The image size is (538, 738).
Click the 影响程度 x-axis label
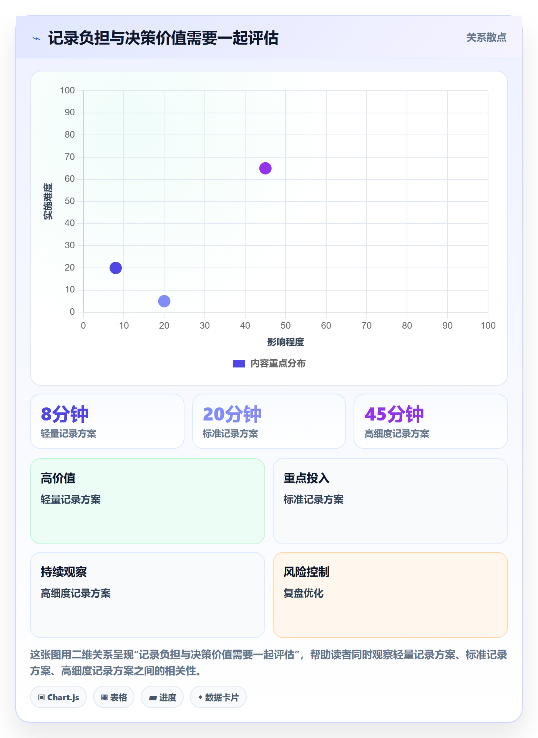(286, 342)
